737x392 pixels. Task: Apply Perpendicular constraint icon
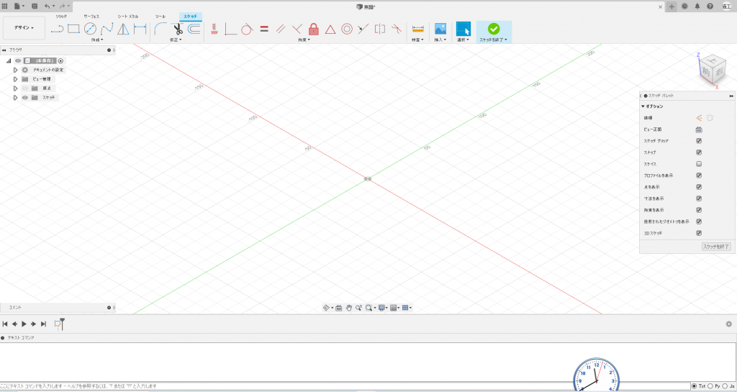tap(297, 29)
